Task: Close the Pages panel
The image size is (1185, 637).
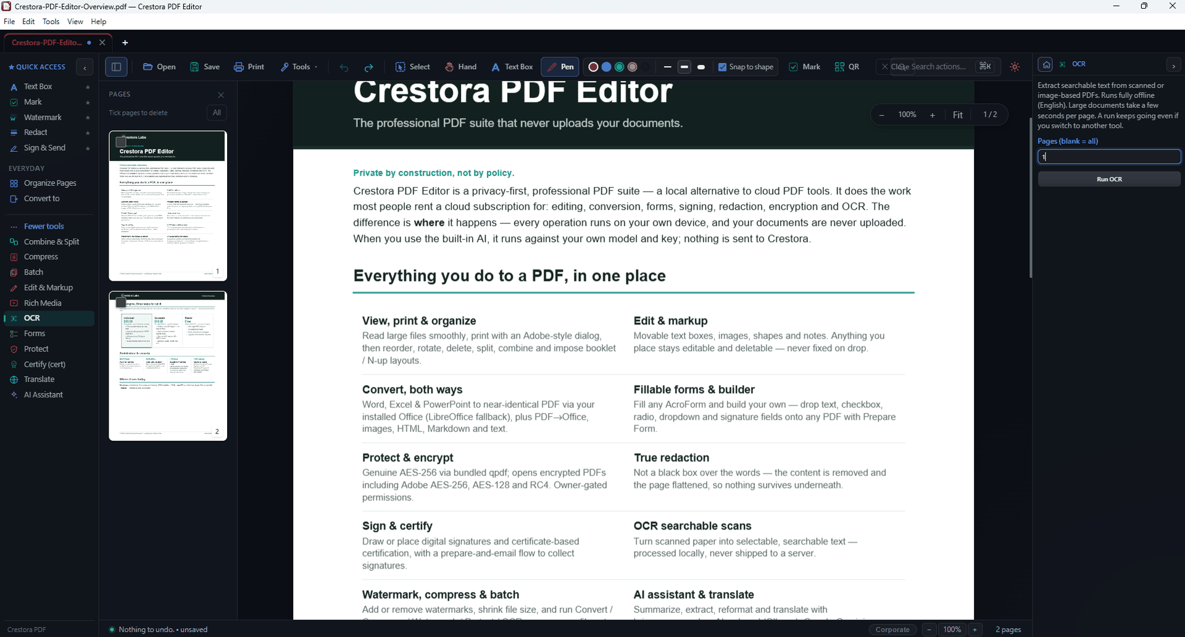Action: point(221,95)
